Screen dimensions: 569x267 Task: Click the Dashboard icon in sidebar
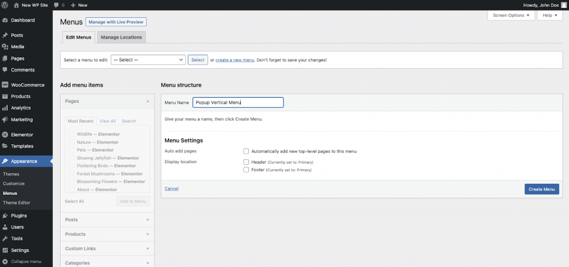[5, 21]
